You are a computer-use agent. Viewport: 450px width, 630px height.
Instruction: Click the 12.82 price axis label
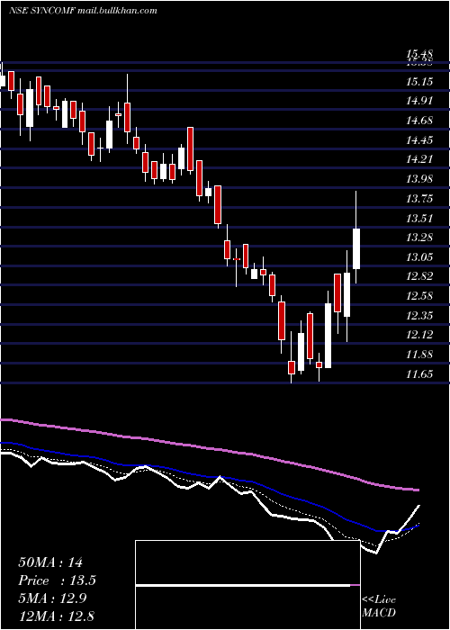click(419, 277)
